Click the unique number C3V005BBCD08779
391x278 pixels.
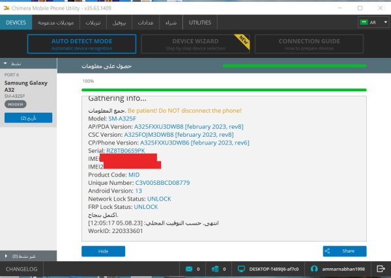(x=162, y=182)
